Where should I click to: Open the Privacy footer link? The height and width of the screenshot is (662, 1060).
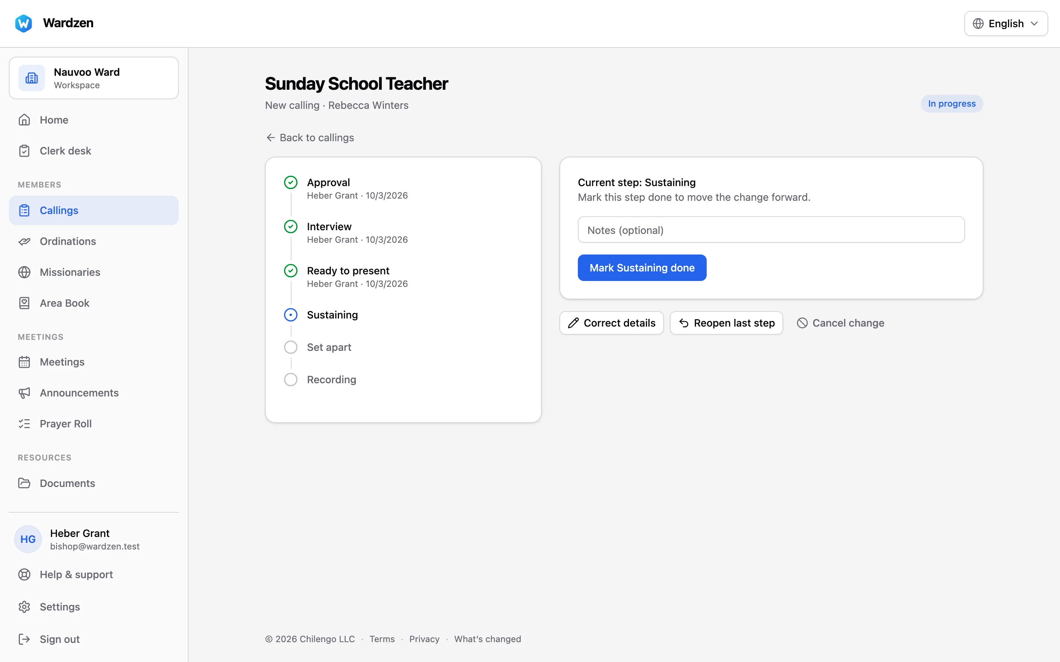click(424, 639)
